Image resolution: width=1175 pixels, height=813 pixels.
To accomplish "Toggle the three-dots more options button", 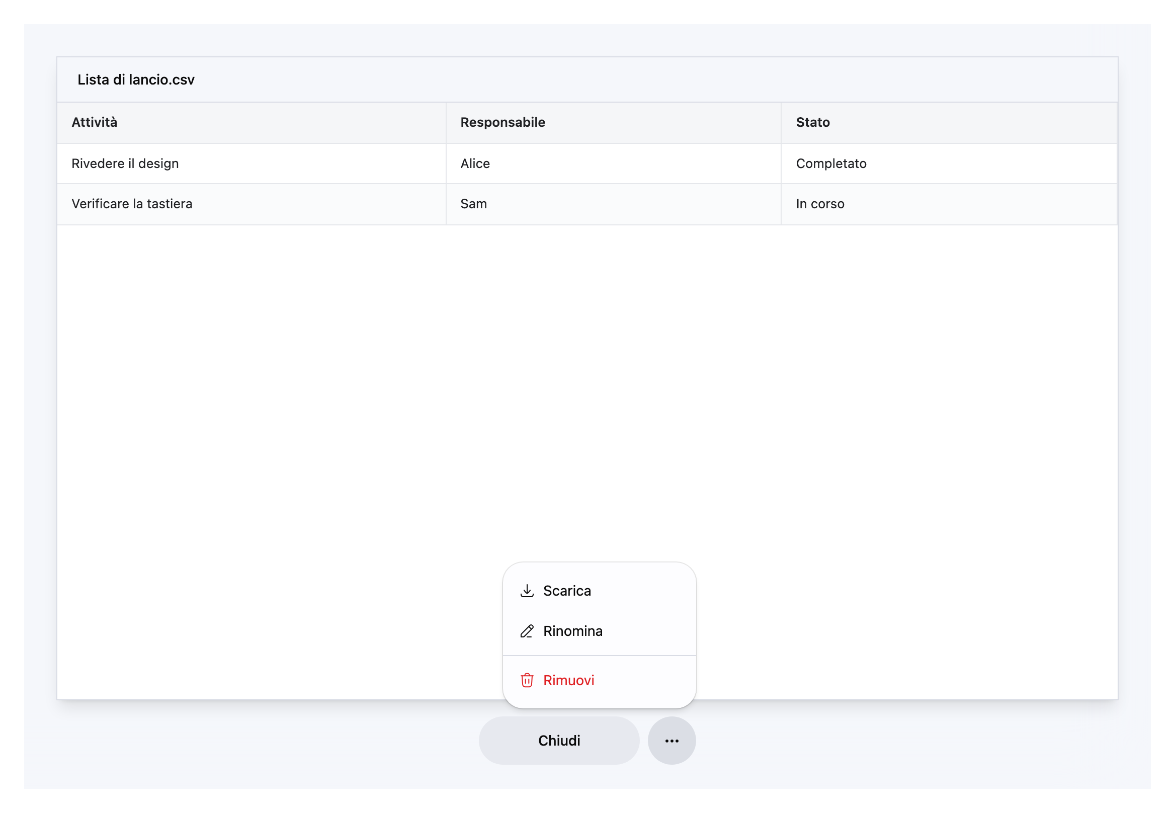I will (x=672, y=741).
